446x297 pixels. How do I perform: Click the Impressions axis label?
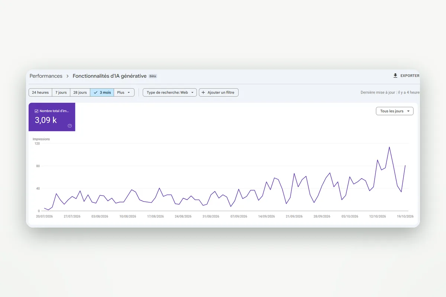[x=41, y=139]
